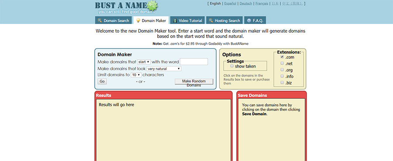Switch to the Domain Maker tab

pyautogui.click(x=151, y=20)
